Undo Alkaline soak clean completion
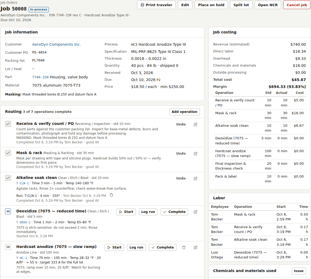311x279 pixels. coord(181,178)
